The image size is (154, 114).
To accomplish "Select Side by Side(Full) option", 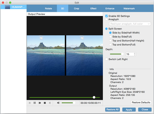I will (x=111, y=37).
